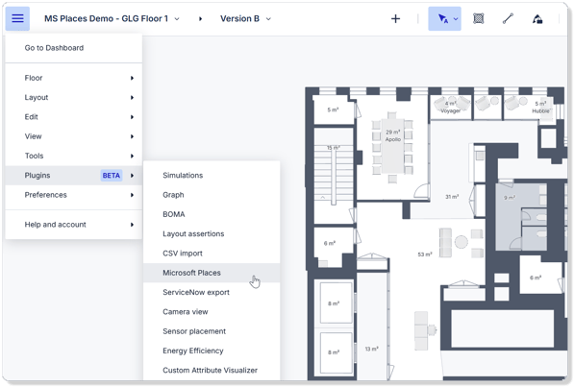Screen dimensions: 574x387
Task: Open Help and account menu
Action: coord(74,225)
